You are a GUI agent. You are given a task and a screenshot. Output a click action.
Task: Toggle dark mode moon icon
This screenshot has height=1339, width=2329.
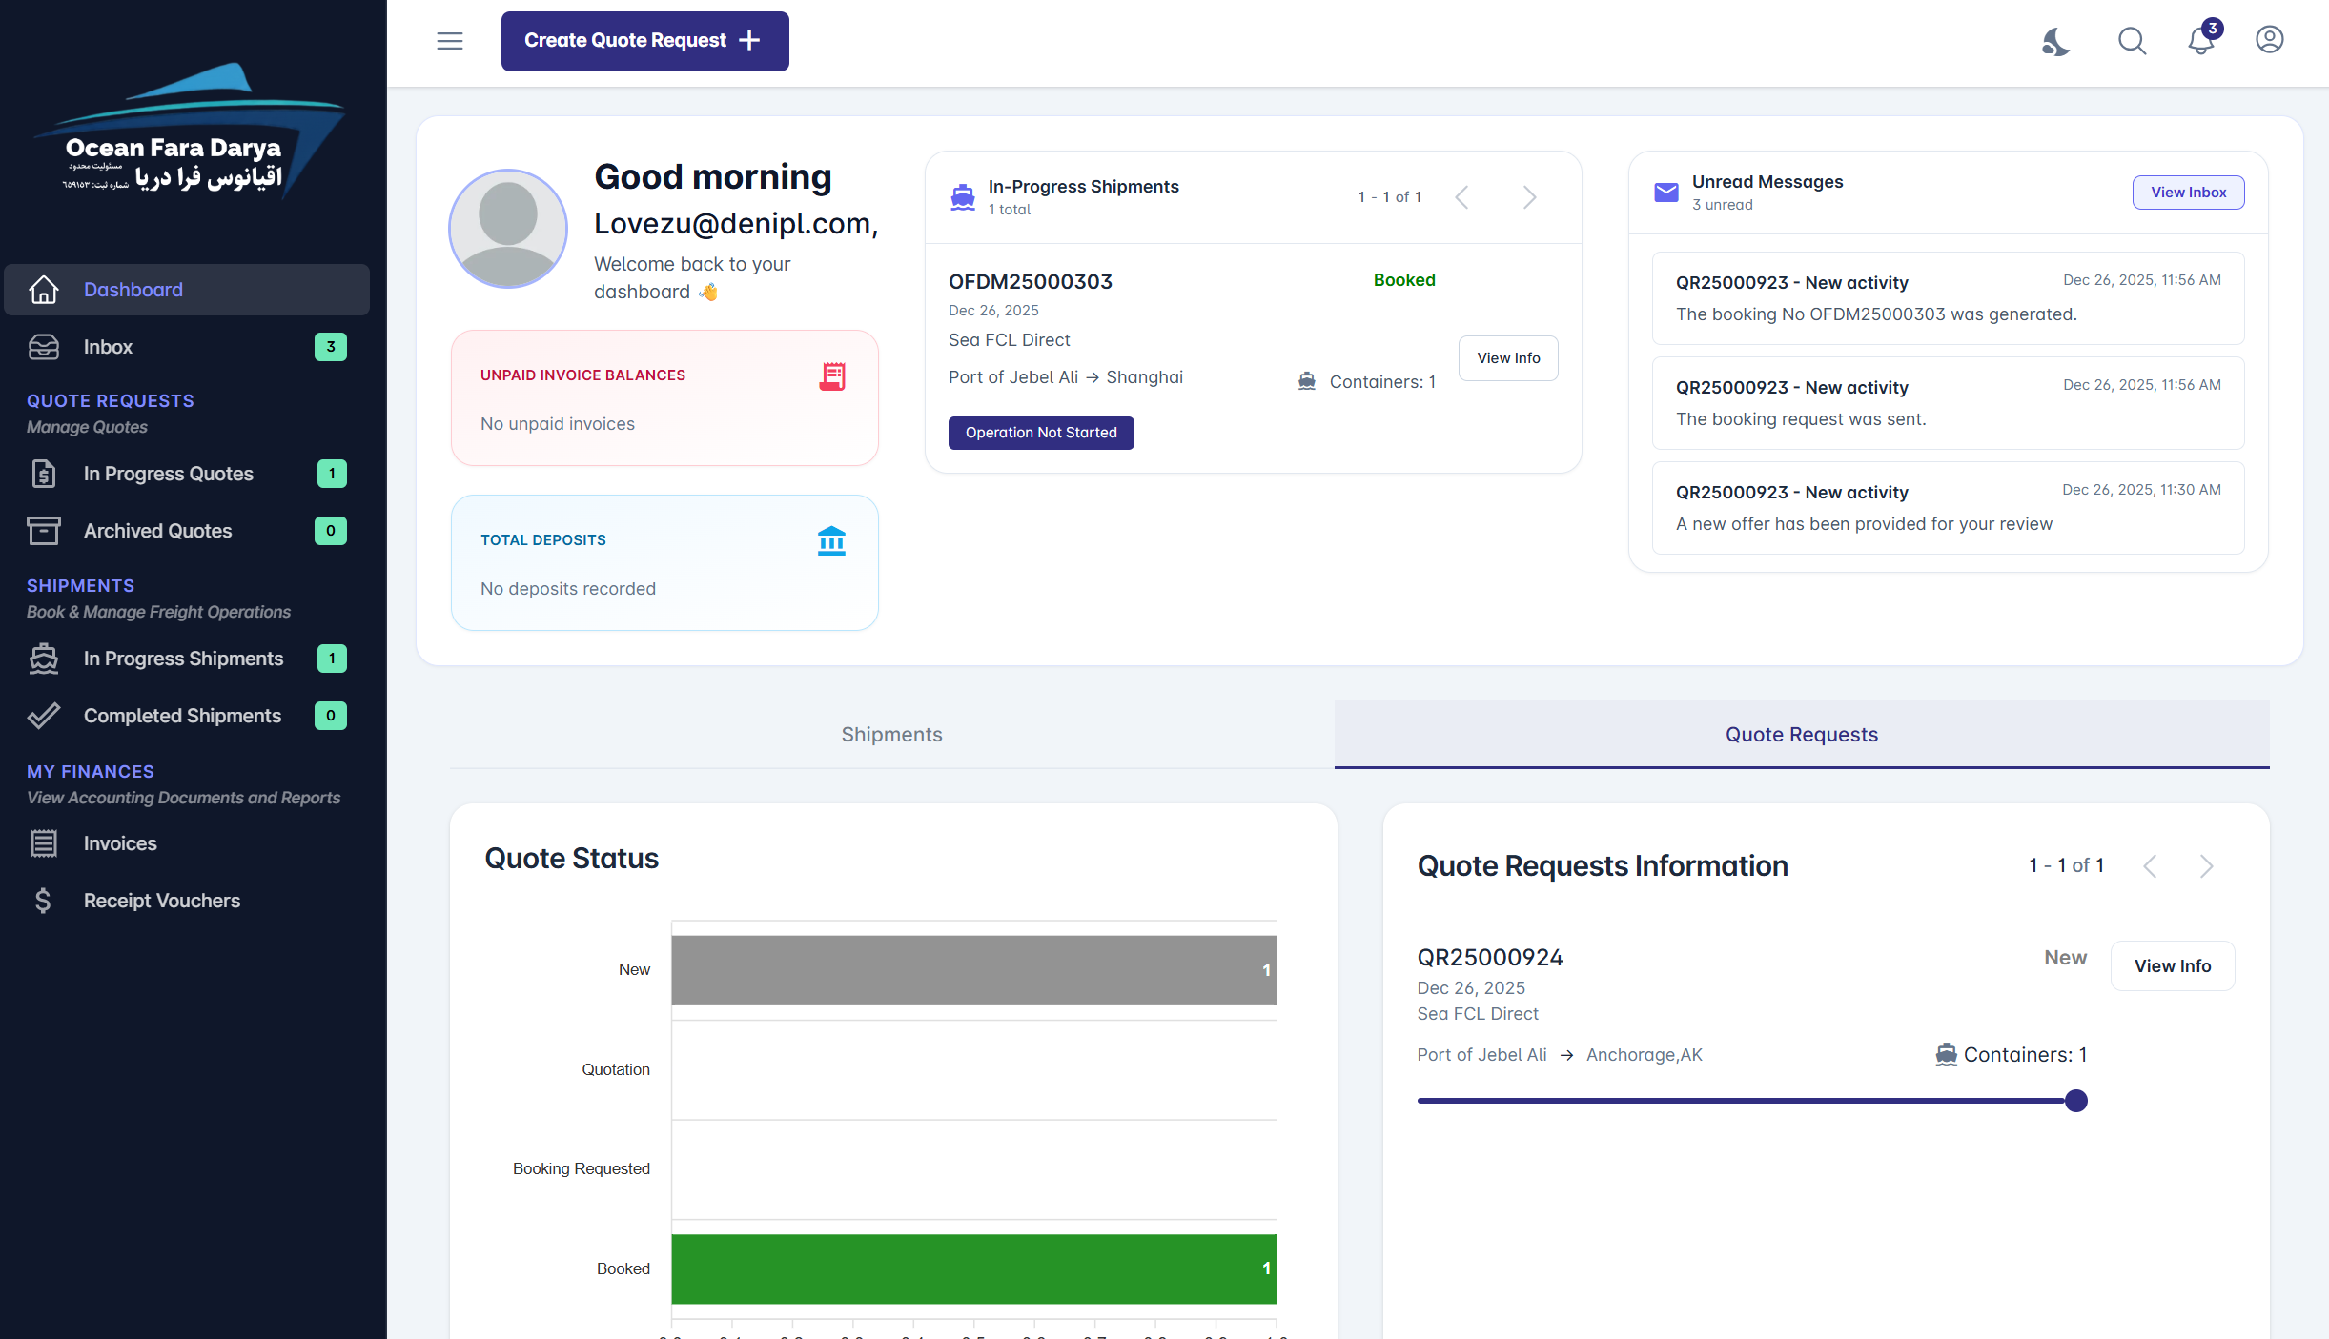(x=2055, y=41)
